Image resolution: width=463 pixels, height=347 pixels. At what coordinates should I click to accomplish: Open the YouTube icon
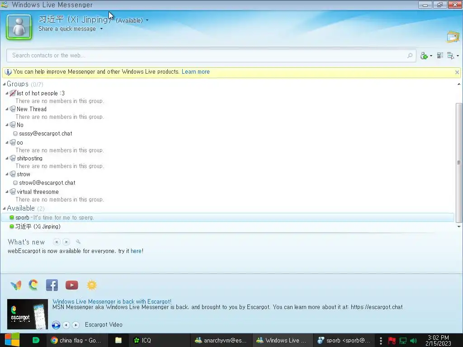72,286
